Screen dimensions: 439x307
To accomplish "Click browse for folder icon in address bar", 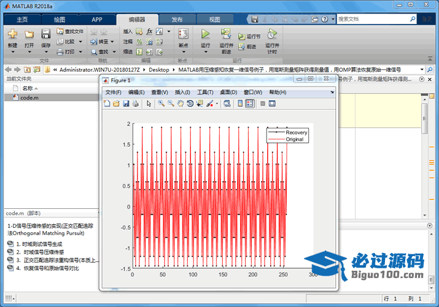I will click(x=37, y=69).
